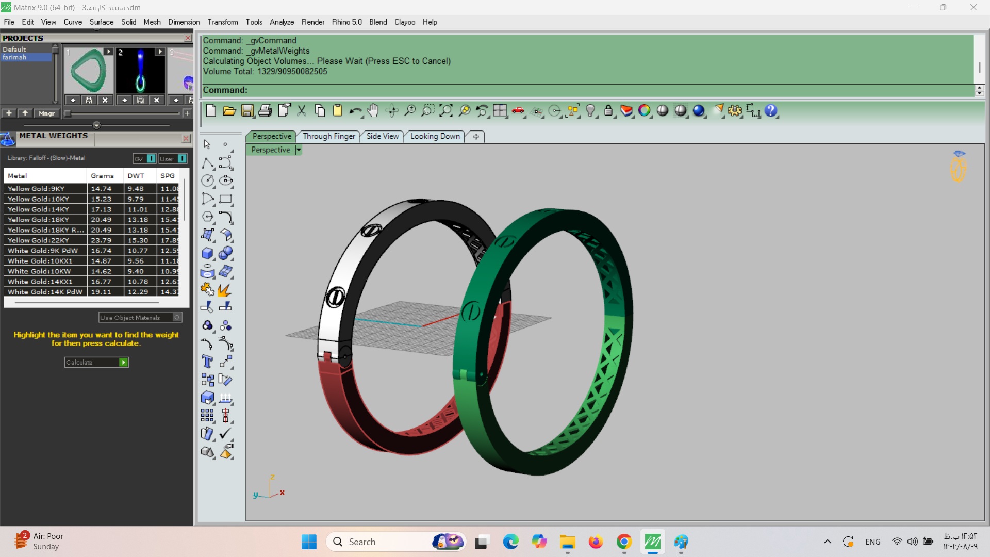Switch to the Through Finger tab
The width and height of the screenshot is (990, 557).
(328, 136)
